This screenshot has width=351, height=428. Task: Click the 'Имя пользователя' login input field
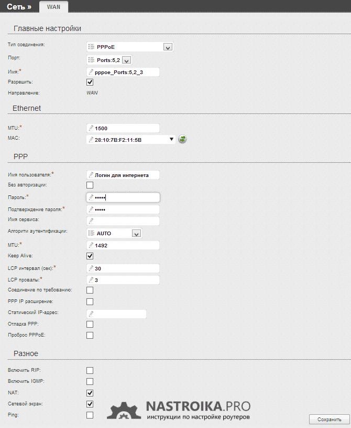point(124,175)
